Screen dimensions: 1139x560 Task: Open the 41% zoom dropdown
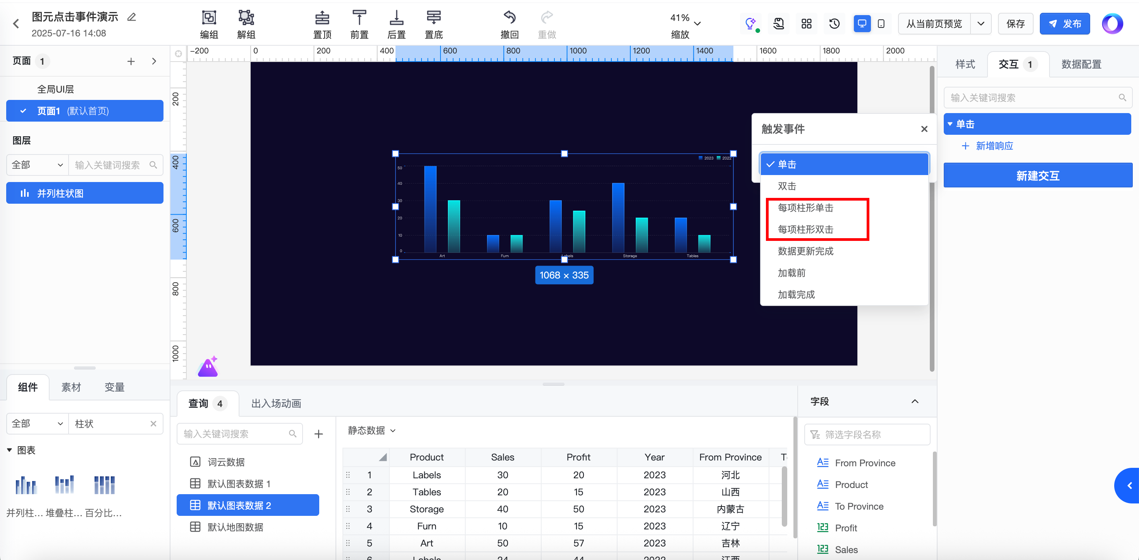point(697,24)
